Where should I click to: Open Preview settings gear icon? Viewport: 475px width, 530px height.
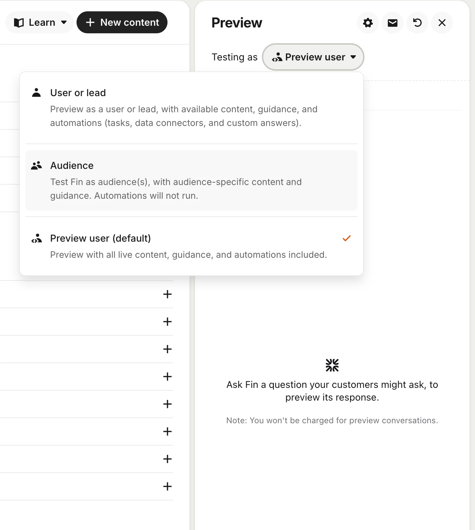(x=368, y=23)
